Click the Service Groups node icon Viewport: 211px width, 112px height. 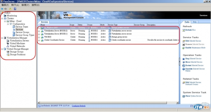[x=14, y=32]
